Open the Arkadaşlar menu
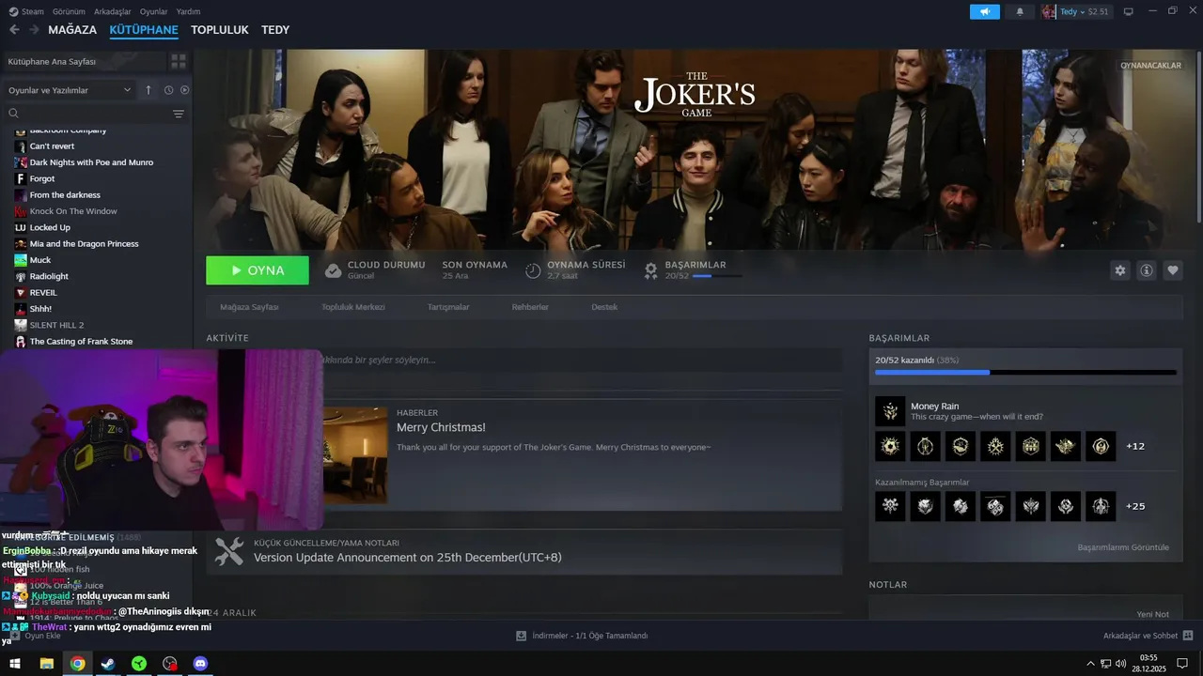This screenshot has width=1203, height=676. tap(113, 11)
